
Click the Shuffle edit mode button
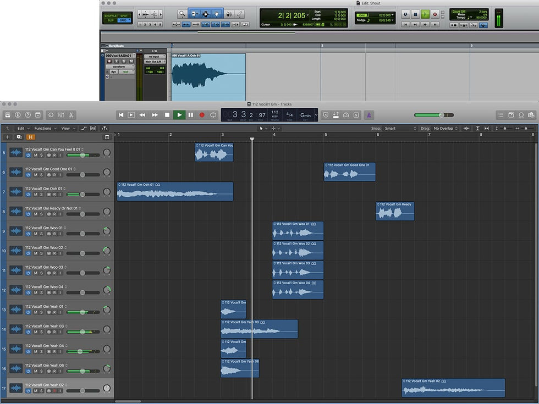click(111, 15)
